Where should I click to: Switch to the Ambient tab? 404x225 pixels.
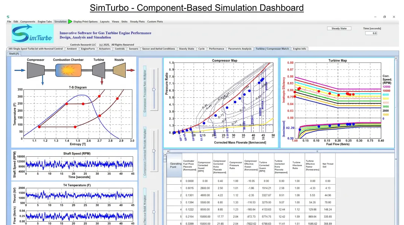pyautogui.click(x=71, y=49)
